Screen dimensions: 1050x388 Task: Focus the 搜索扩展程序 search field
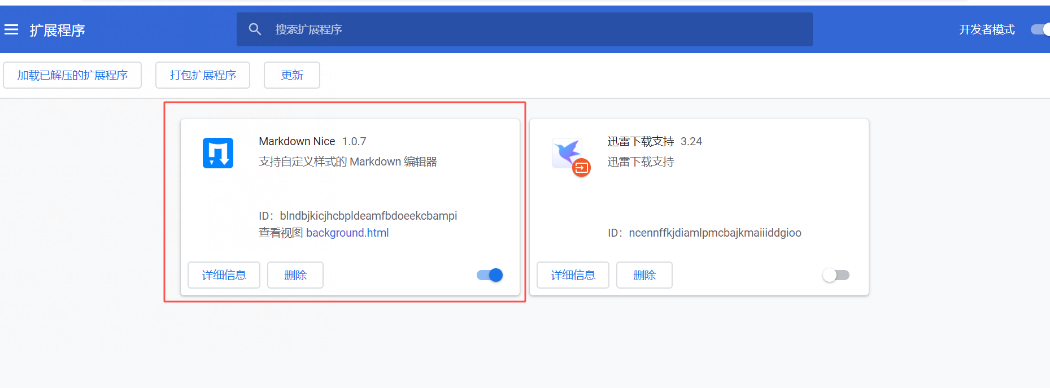524,29
